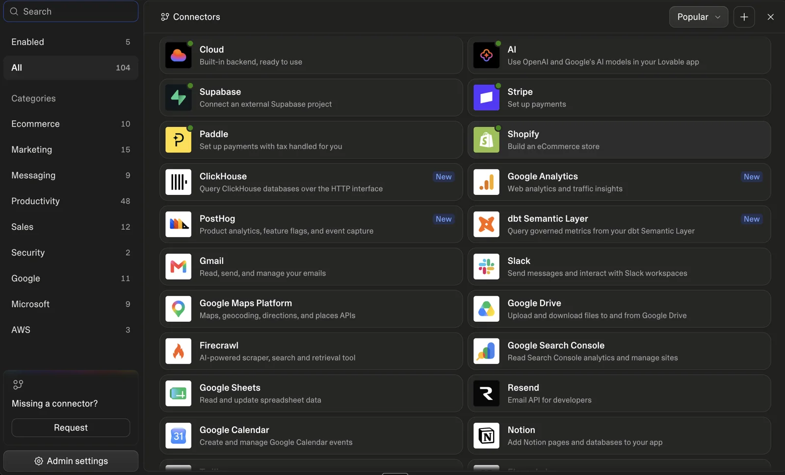The image size is (785, 475).
Task: Click 'Email API for developers' description
Action: [549, 400]
